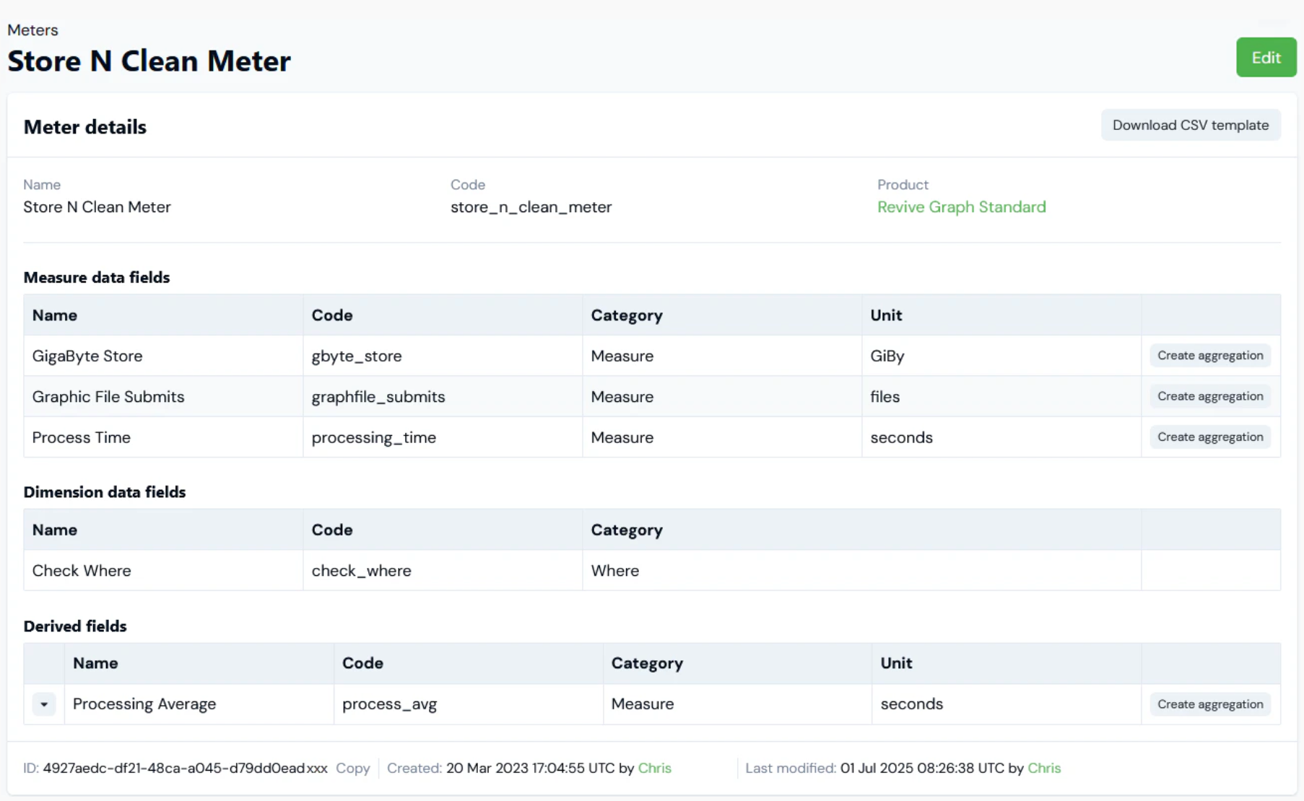Go to Meters breadcrumb
This screenshot has height=801, width=1304.
[32, 30]
